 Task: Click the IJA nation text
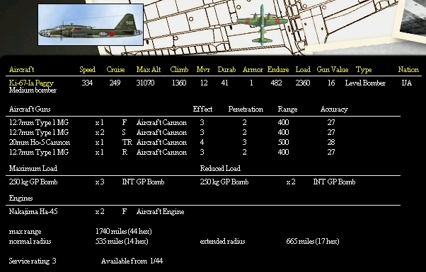click(x=406, y=83)
